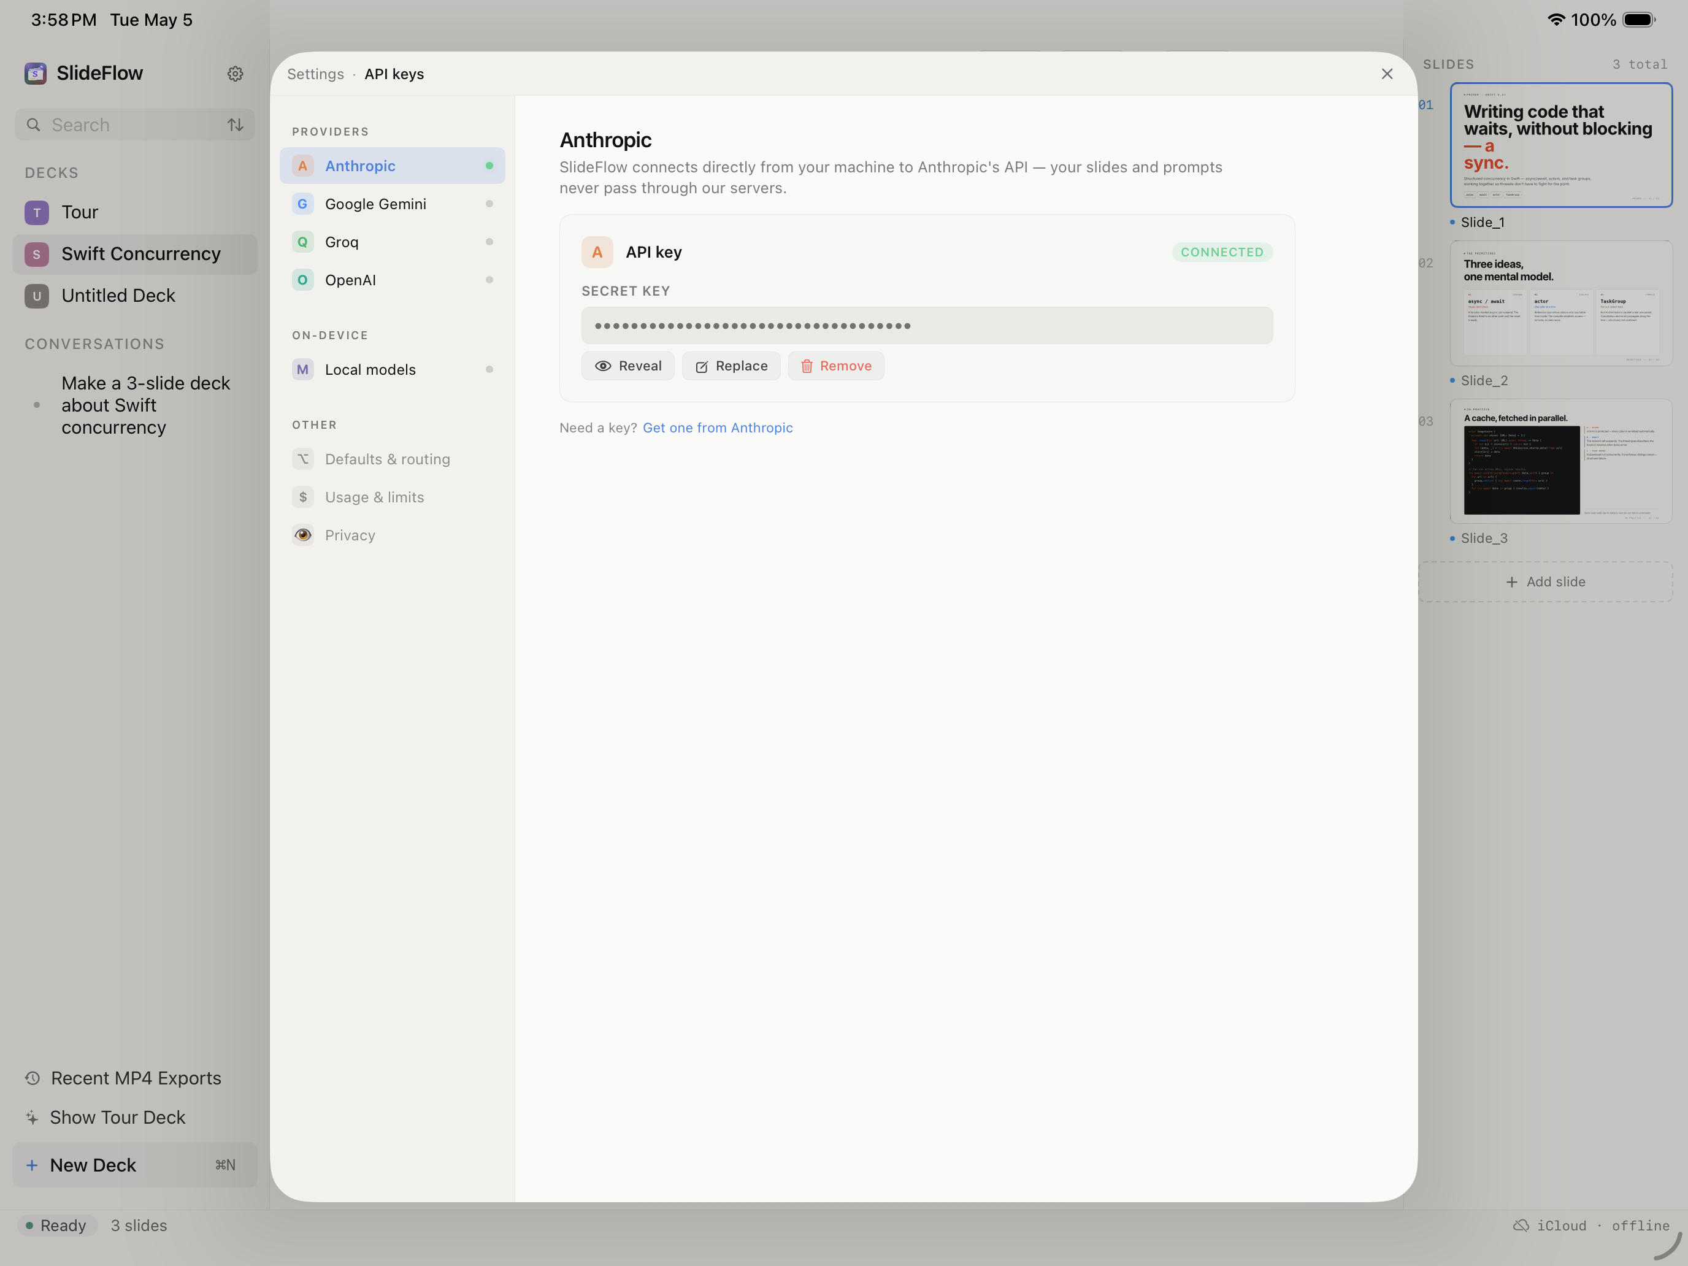The width and height of the screenshot is (1688, 1266).
Task: Focus the sidebar Search field
Action: [x=135, y=125]
